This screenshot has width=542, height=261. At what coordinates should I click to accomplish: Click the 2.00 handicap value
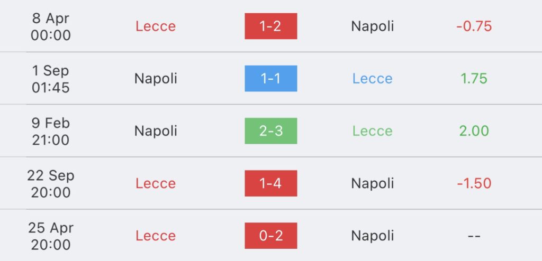(x=474, y=131)
